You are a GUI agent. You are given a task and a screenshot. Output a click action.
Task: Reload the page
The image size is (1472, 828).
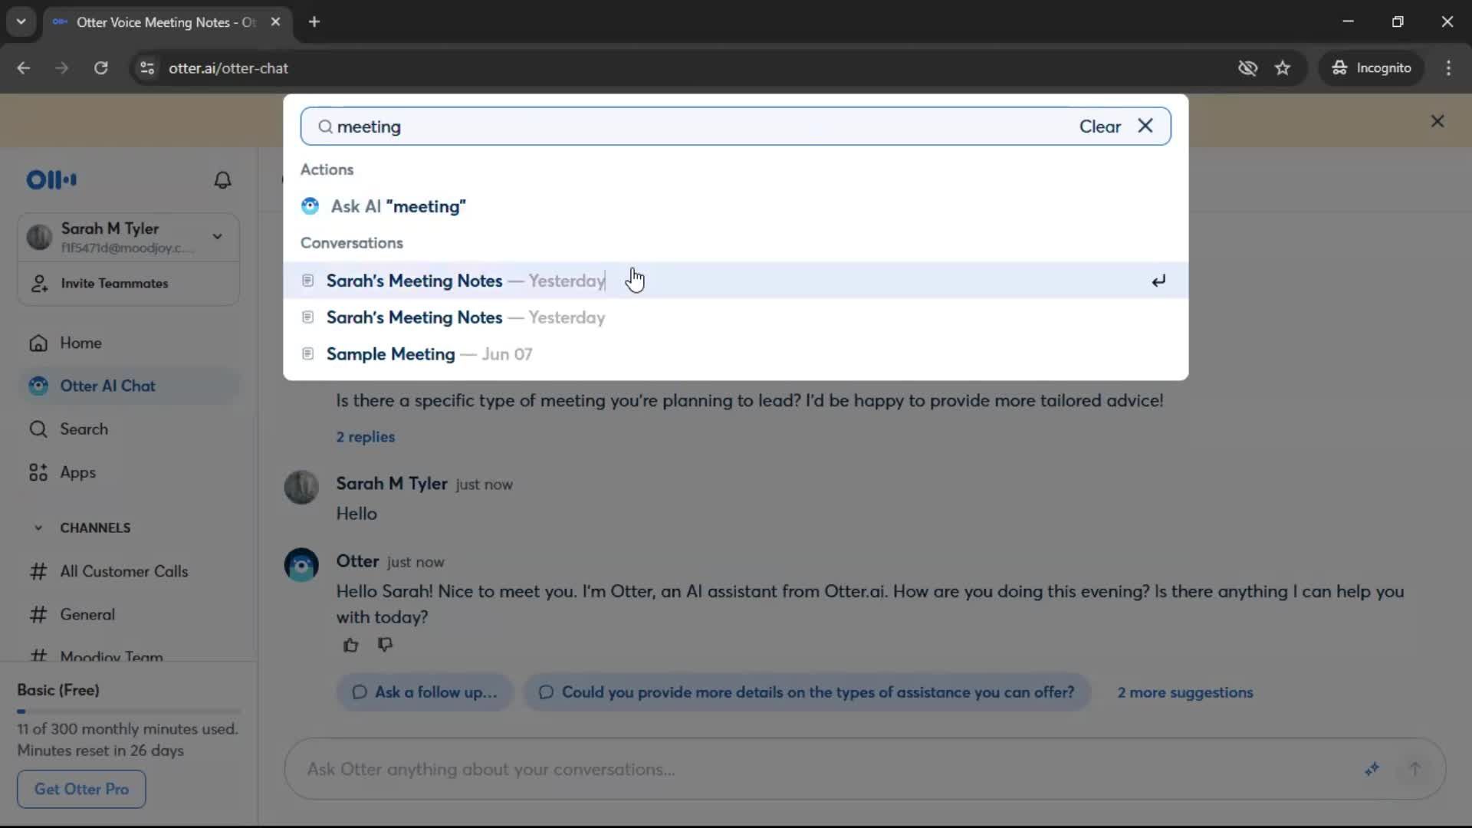click(x=100, y=68)
